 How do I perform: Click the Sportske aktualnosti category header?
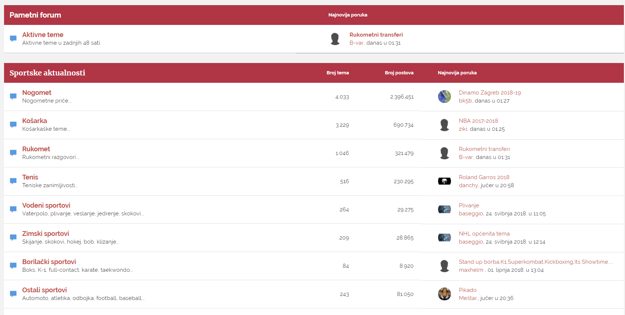47,73
